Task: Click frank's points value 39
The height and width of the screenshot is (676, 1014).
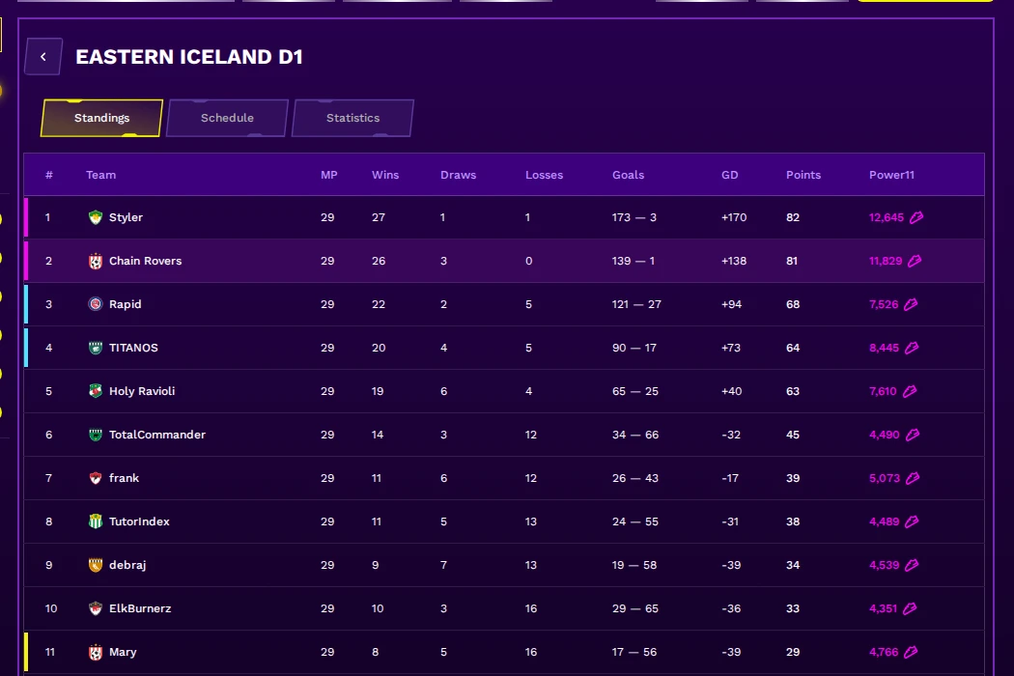Action: pos(793,478)
